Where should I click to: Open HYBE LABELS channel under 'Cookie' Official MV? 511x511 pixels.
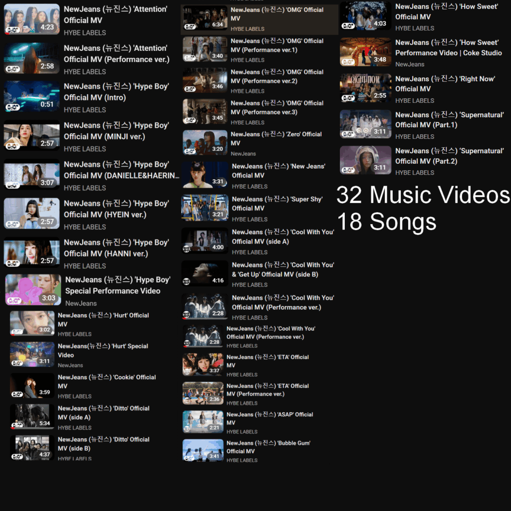tap(75, 396)
